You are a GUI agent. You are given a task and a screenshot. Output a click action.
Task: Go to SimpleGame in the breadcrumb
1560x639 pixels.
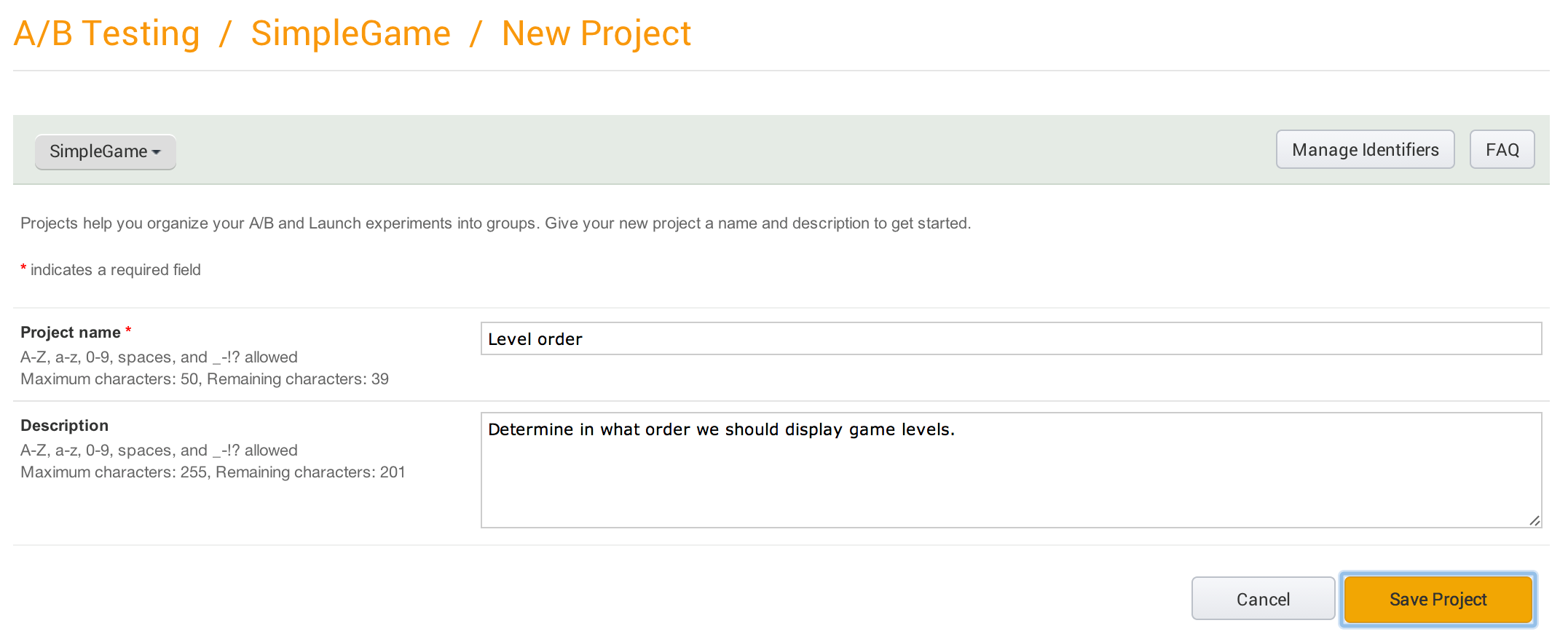(x=350, y=33)
